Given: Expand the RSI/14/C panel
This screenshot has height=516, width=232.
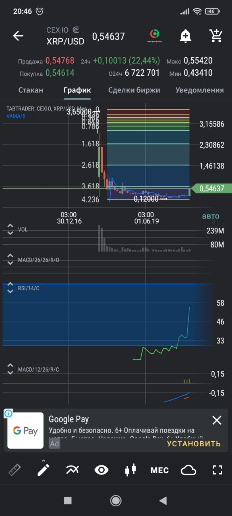Looking at the screenshot, I should 10,289.
